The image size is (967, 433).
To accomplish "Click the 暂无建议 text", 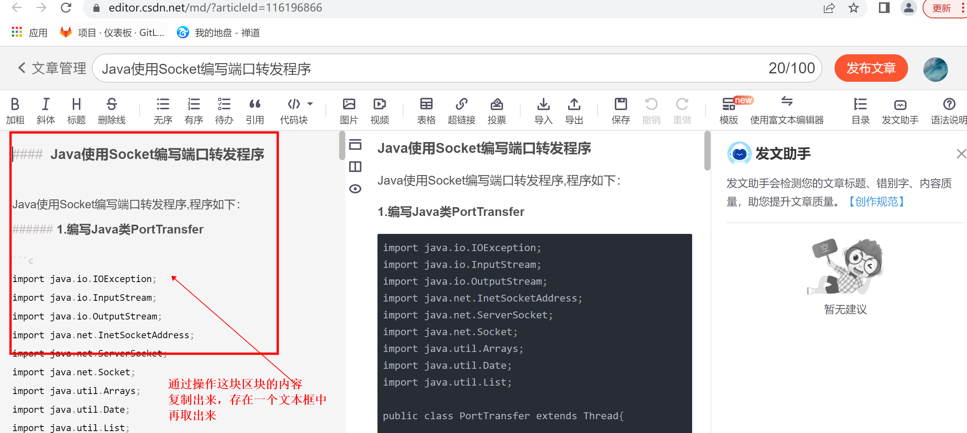I will (x=845, y=309).
